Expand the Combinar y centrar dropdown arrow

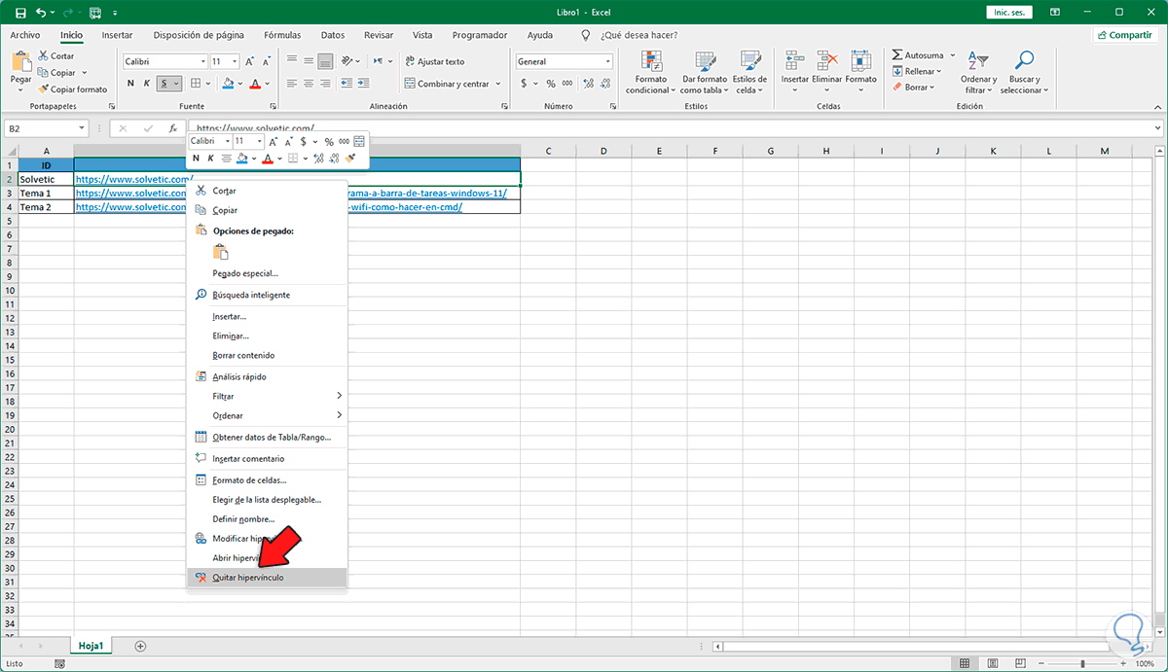click(x=497, y=84)
